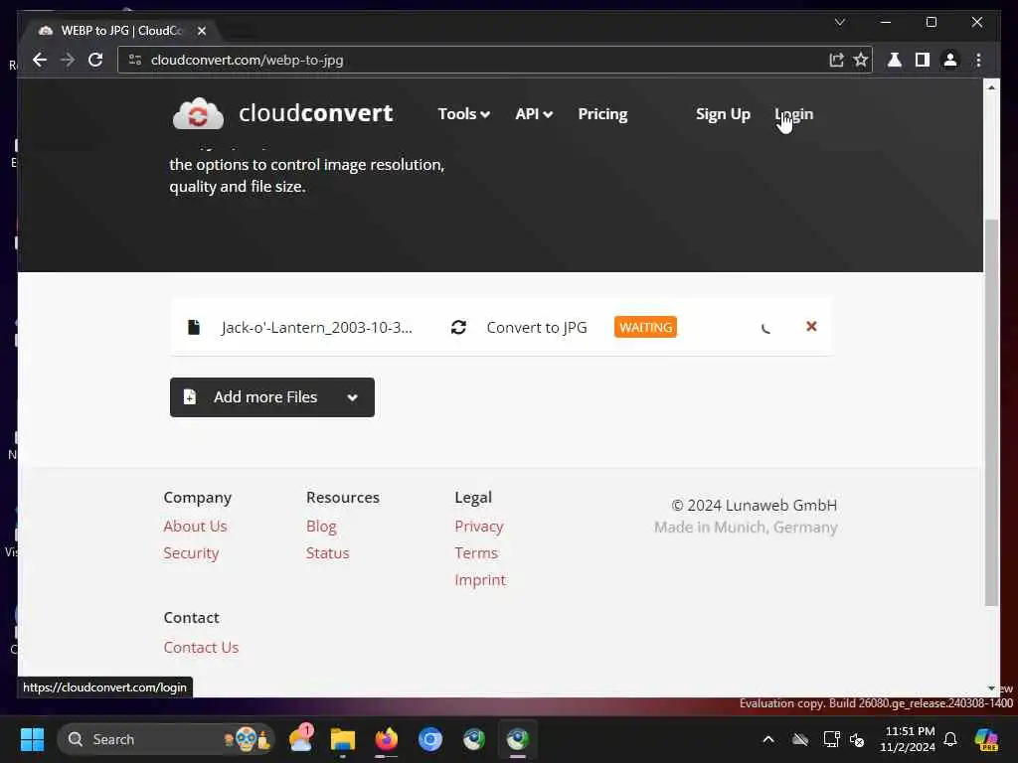Open the About Us link
The width and height of the screenshot is (1018, 763).
tap(196, 527)
